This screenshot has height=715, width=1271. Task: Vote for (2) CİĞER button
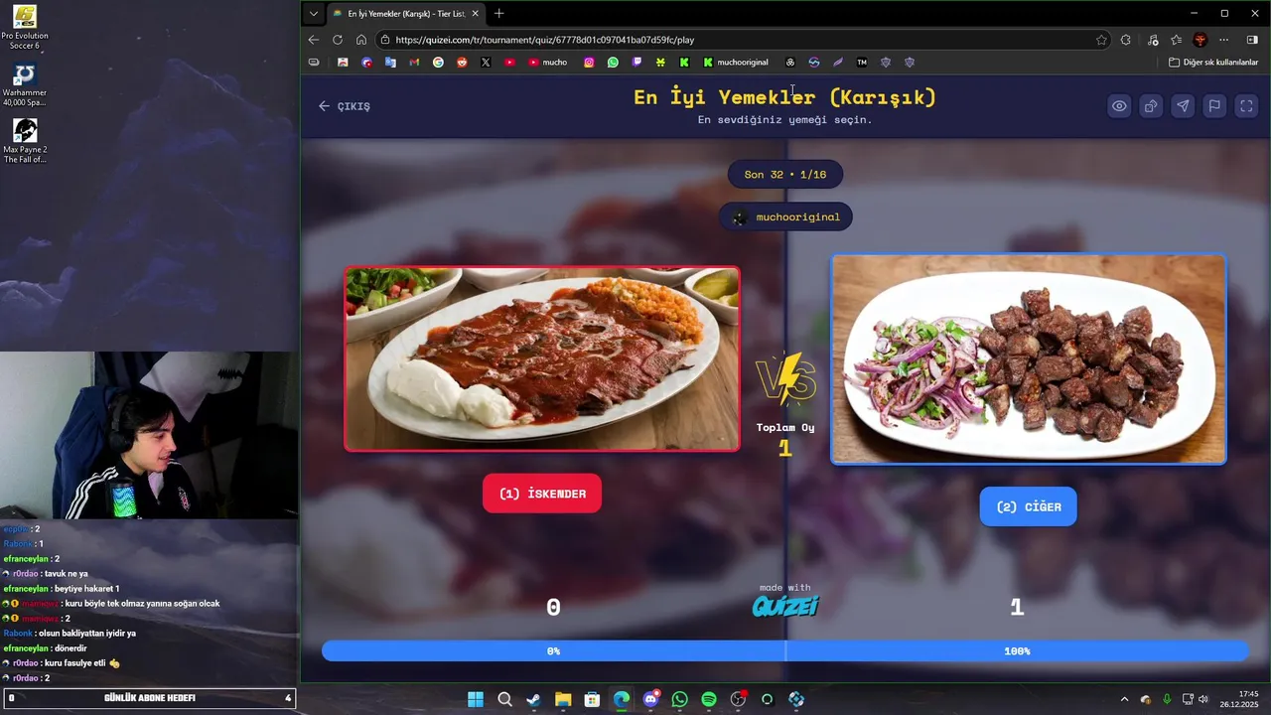(1028, 506)
